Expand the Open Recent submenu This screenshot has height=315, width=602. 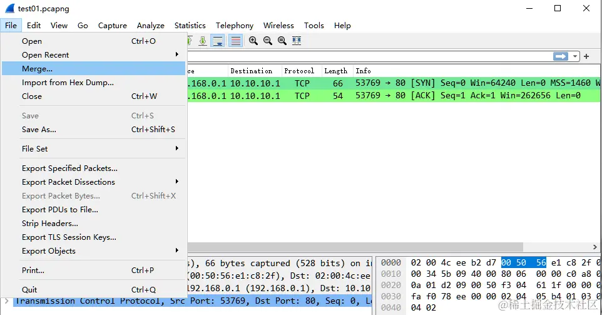(x=94, y=55)
